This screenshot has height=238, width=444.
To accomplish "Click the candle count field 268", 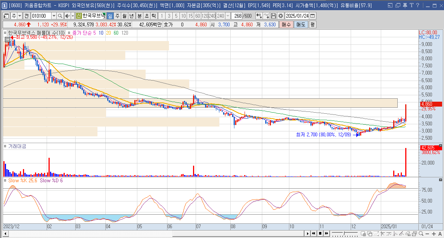I will tap(237, 16).
